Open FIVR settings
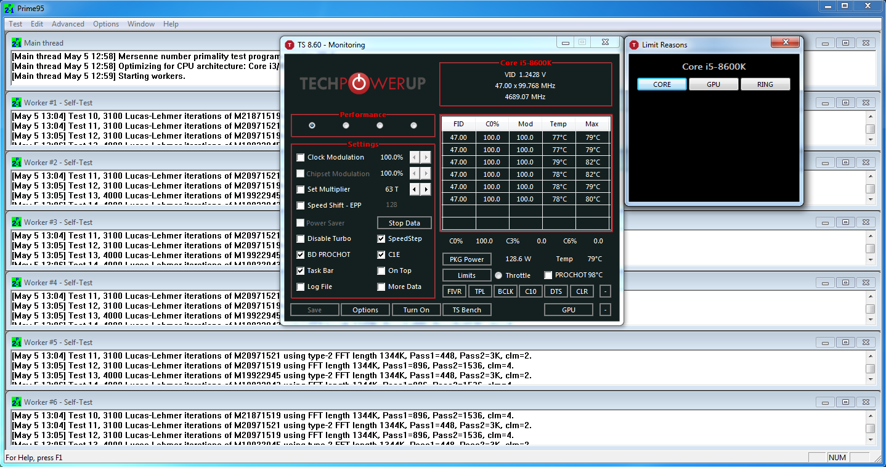886x467 pixels. [454, 291]
